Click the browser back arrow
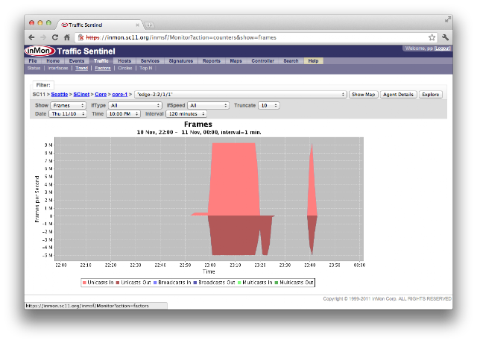The image size is (477, 343). 31,37
